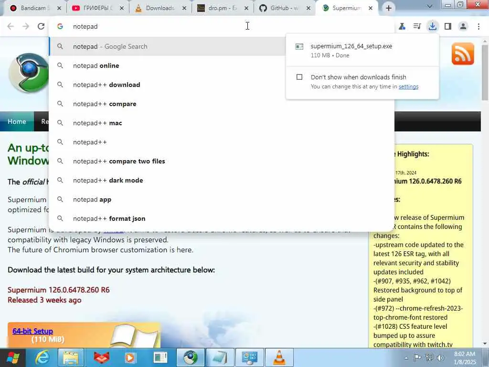Click the network tray icon
489x367 pixels.
click(429, 357)
